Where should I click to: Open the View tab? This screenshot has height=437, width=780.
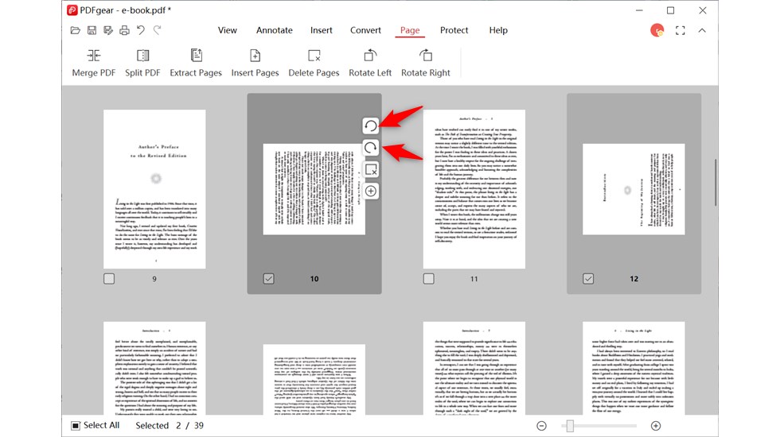(228, 30)
